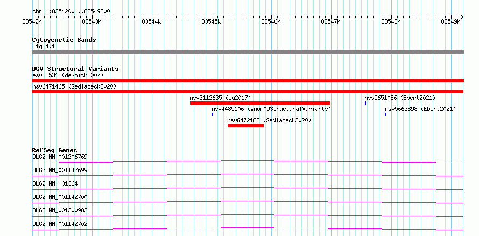
Task: Click the 83548k ruler position
Action: pos(391,21)
